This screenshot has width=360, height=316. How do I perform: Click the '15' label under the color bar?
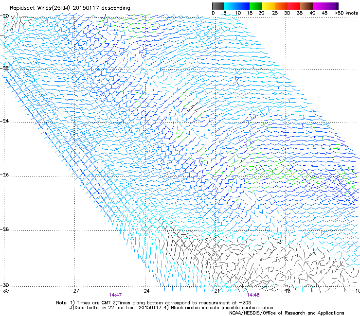point(250,13)
